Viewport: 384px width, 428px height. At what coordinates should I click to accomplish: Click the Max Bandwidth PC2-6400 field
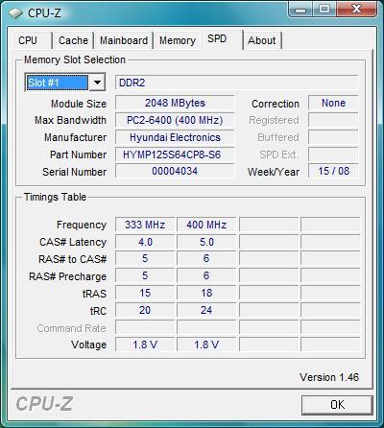point(175,120)
